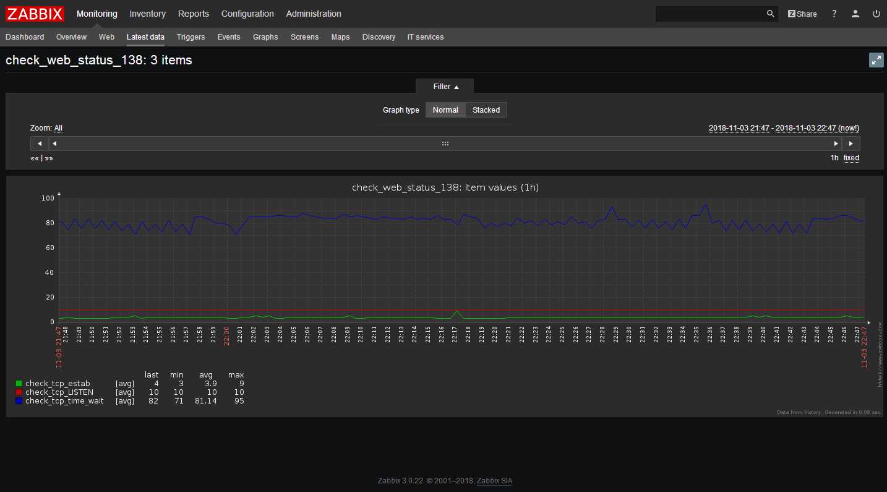Open the Zabbix Share icon link
887x492 pixels.
(x=802, y=14)
